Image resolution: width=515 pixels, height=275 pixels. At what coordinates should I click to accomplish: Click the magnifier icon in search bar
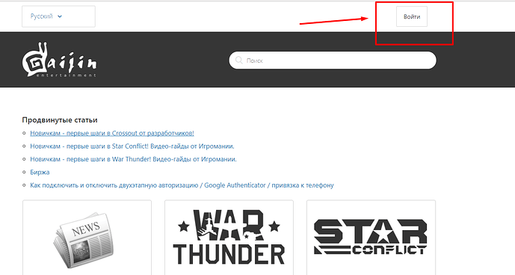(x=239, y=60)
